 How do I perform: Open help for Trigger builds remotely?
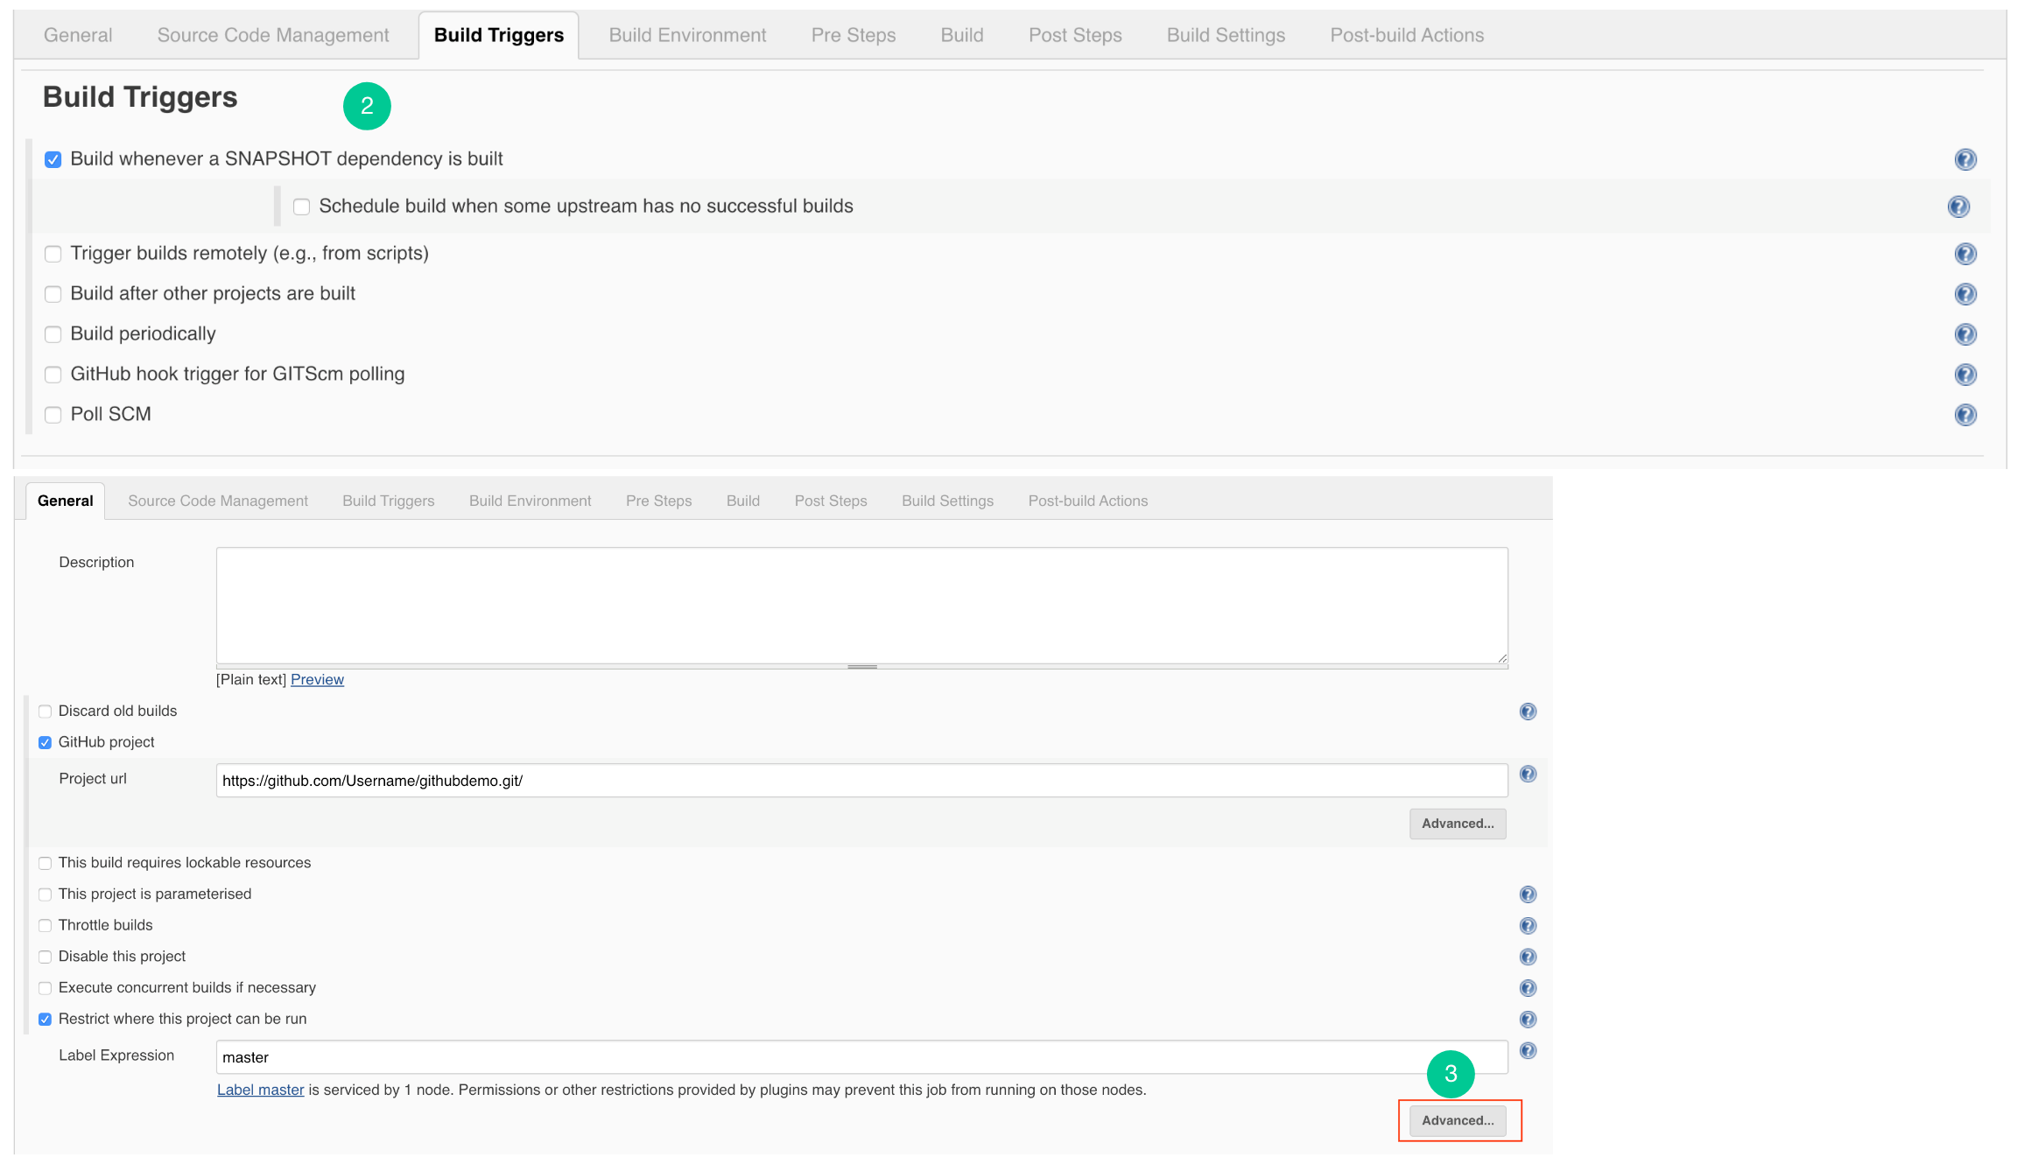pyautogui.click(x=1966, y=254)
